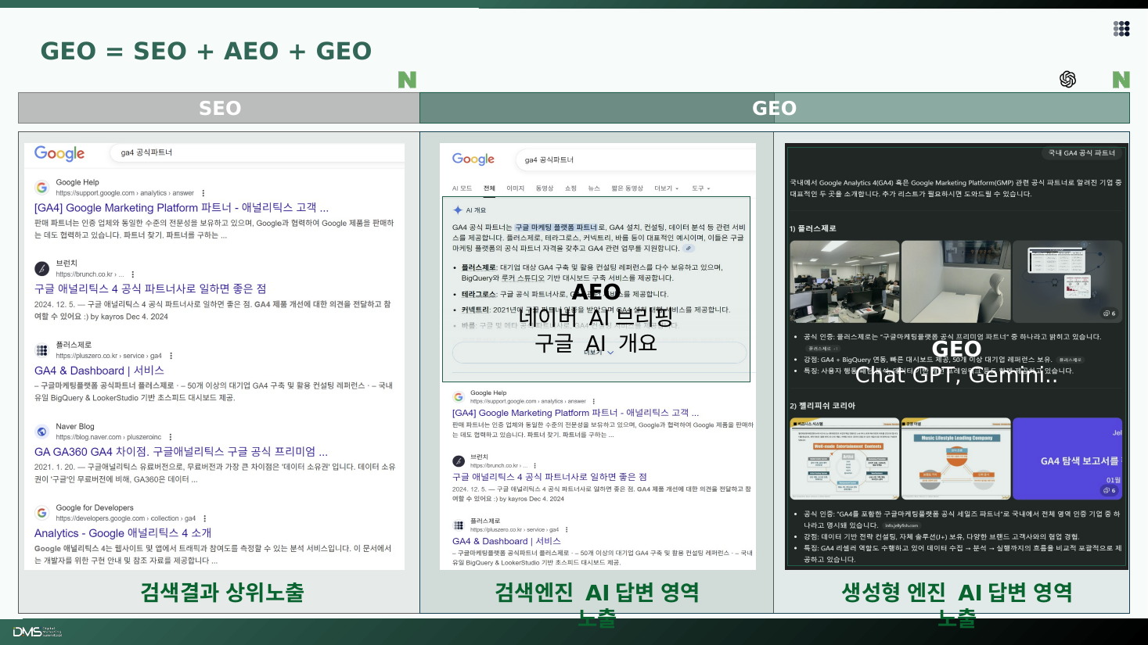The height and width of the screenshot is (645, 1148).
Task: Expand the AI overview with 더보기 chevron
Action: (599, 353)
